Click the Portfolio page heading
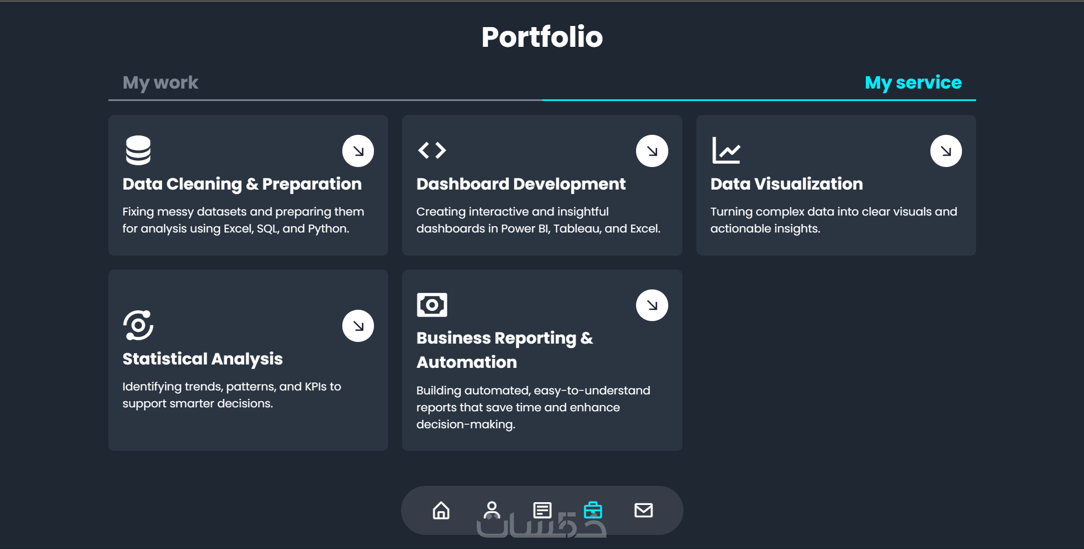The image size is (1084, 549). pos(542,37)
